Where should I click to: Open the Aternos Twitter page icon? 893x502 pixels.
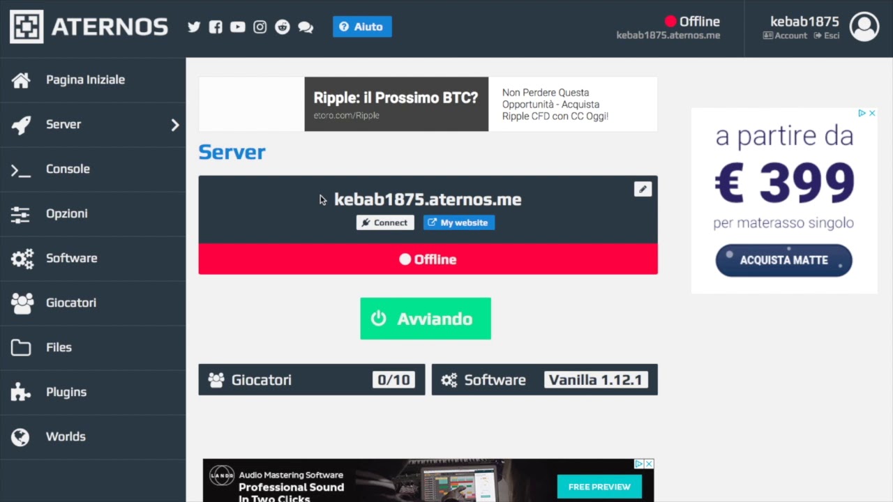194,27
